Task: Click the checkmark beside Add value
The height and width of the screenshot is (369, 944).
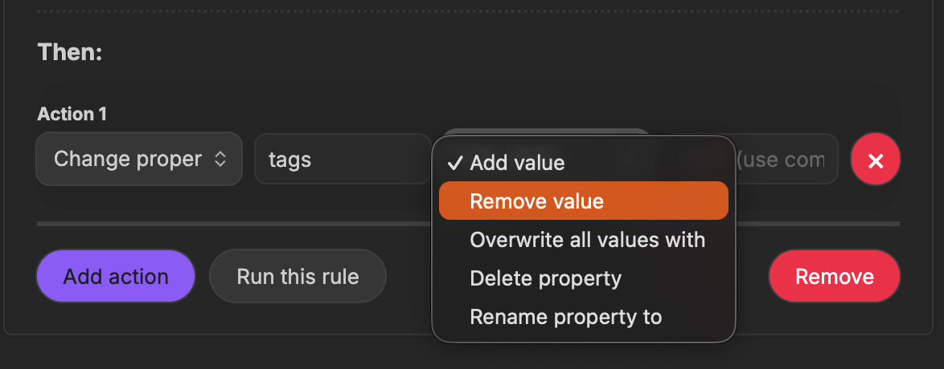Action: coord(455,163)
